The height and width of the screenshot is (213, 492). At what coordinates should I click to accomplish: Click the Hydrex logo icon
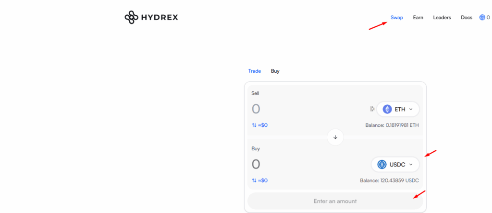pyautogui.click(x=132, y=18)
